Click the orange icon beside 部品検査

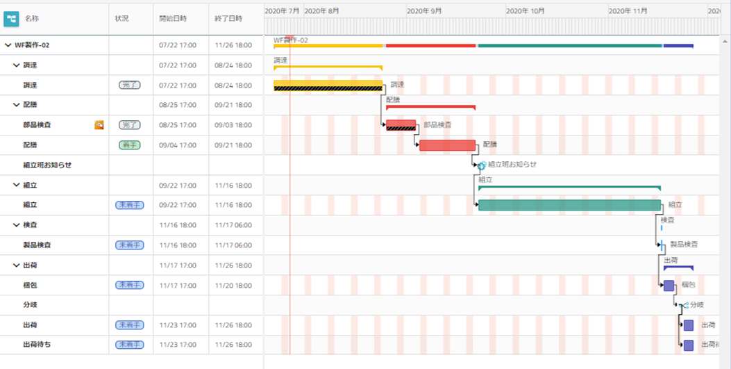[99, 125]
